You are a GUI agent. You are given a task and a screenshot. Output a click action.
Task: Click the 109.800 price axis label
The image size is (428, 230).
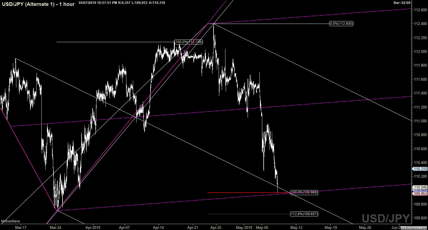(420, 204)
